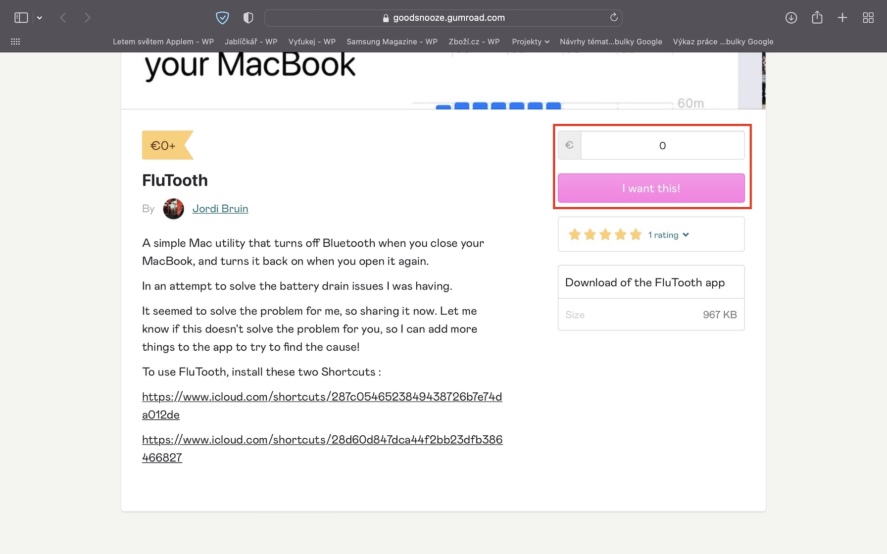Click the price amount input field
This screenshot has height=554, width=887.
662,145
